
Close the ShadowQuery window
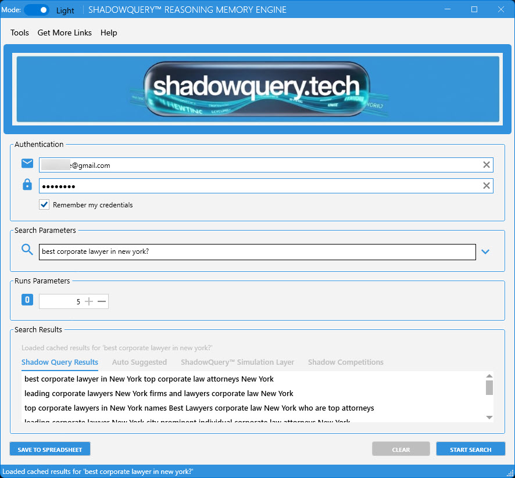[x=501, y=9]
